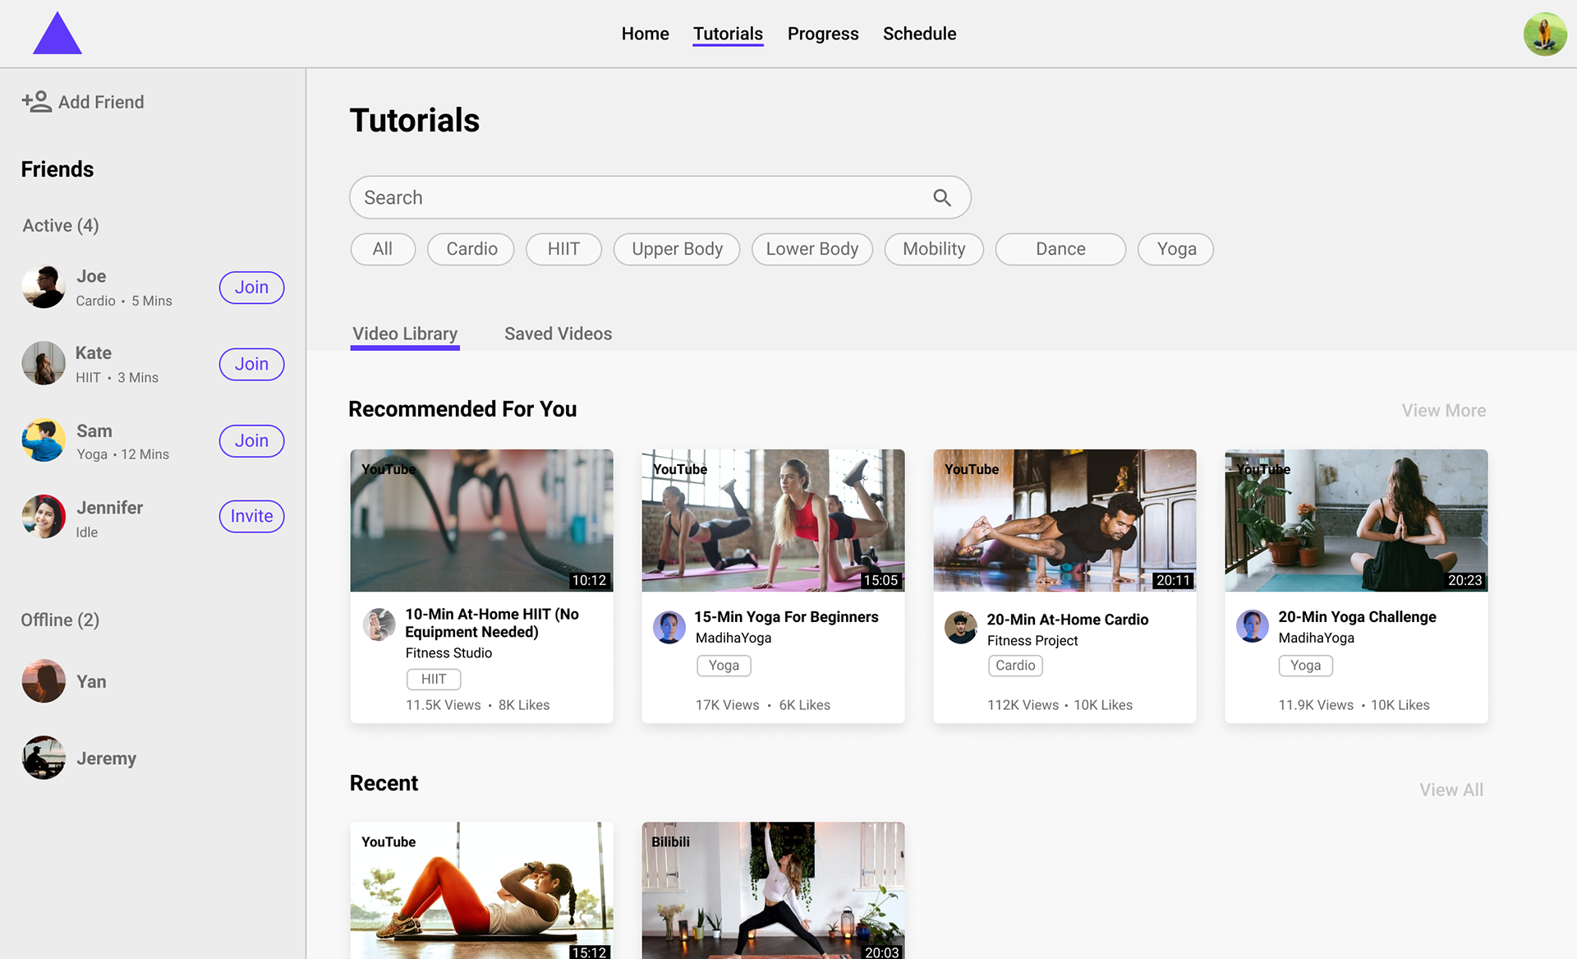Click the Fitness Studio channel name
1577x959 pixels.
448,653
